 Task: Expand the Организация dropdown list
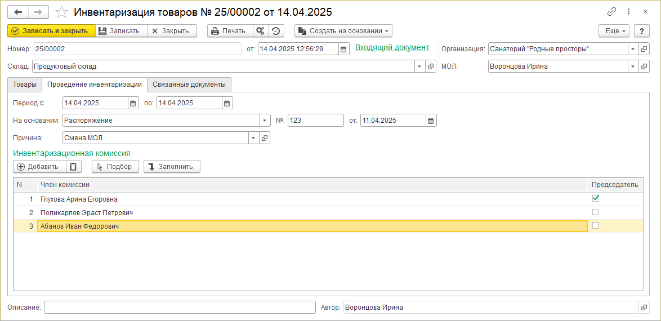633,49
